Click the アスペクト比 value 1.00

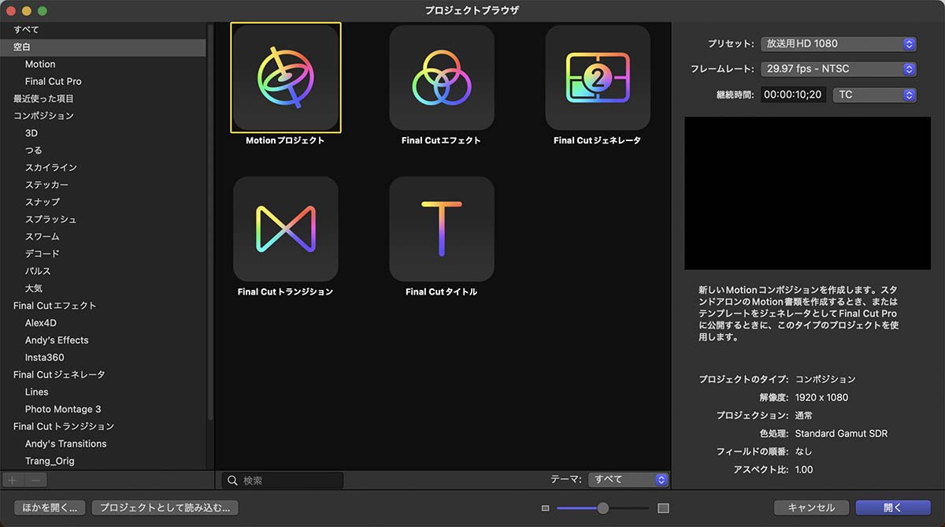click(804, 469)
